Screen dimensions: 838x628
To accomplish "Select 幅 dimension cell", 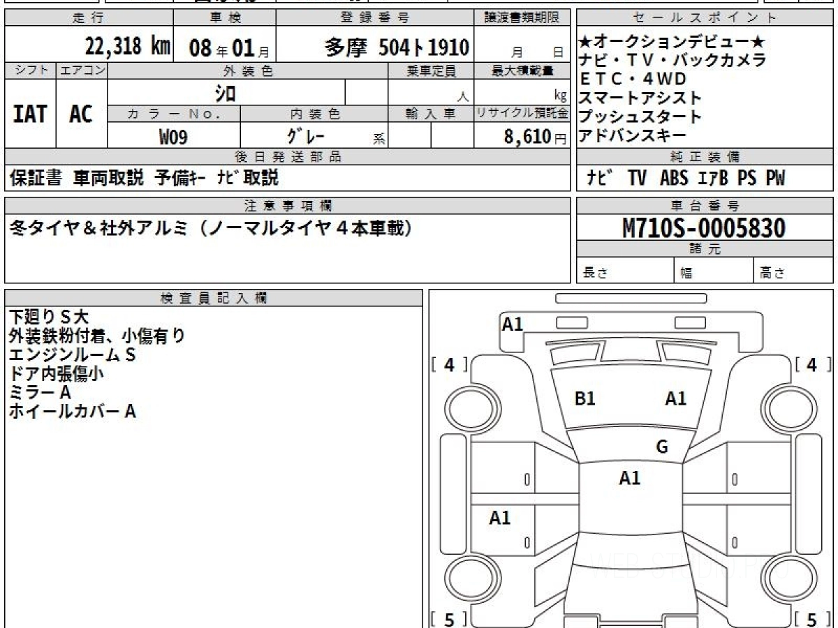I will (714, 270).
